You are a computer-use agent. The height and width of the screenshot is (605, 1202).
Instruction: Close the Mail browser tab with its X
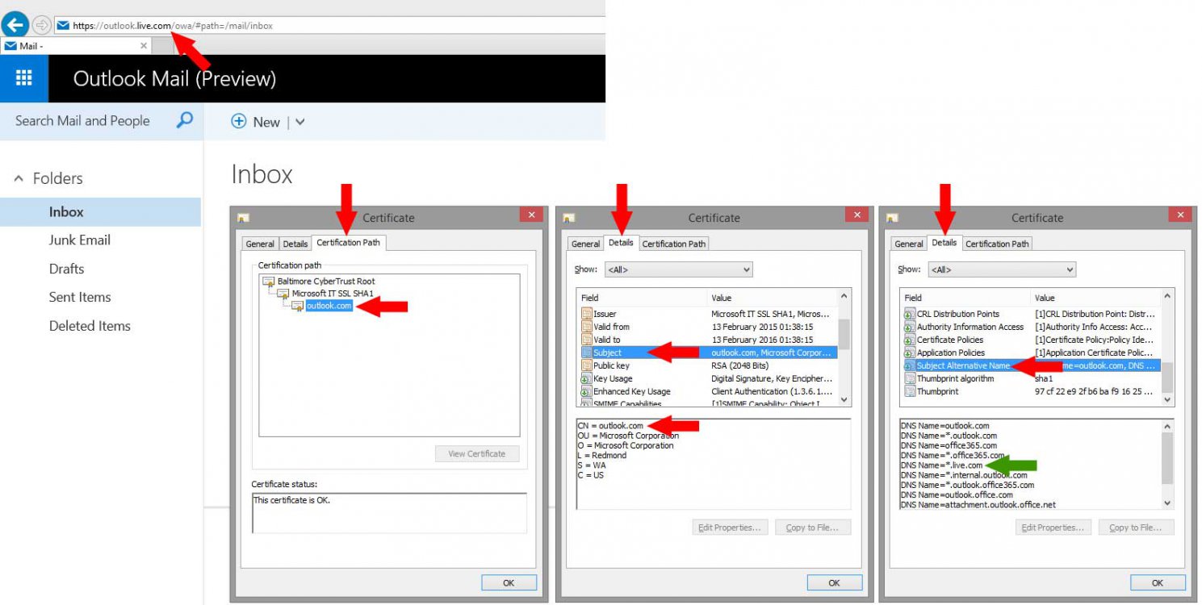144,46
